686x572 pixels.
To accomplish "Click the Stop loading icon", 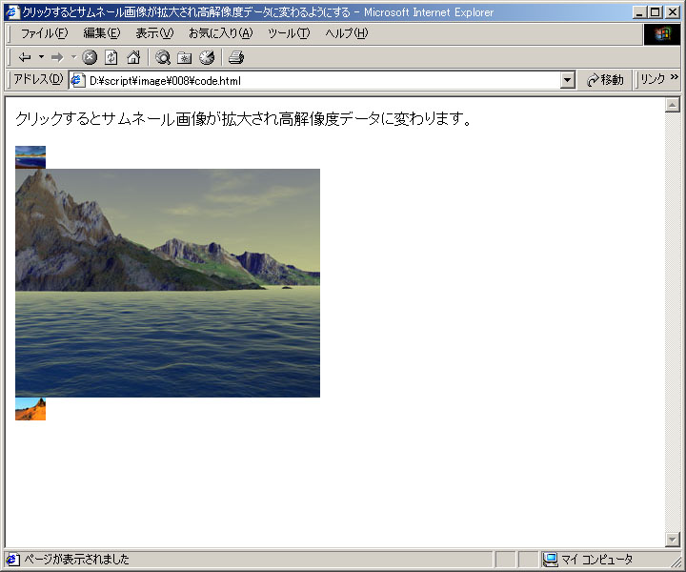I will [x=90, y=57].
